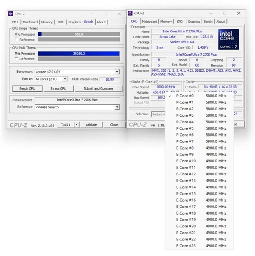Open the Tools dropdown arrow
The image size is (255, 256).
76,125
